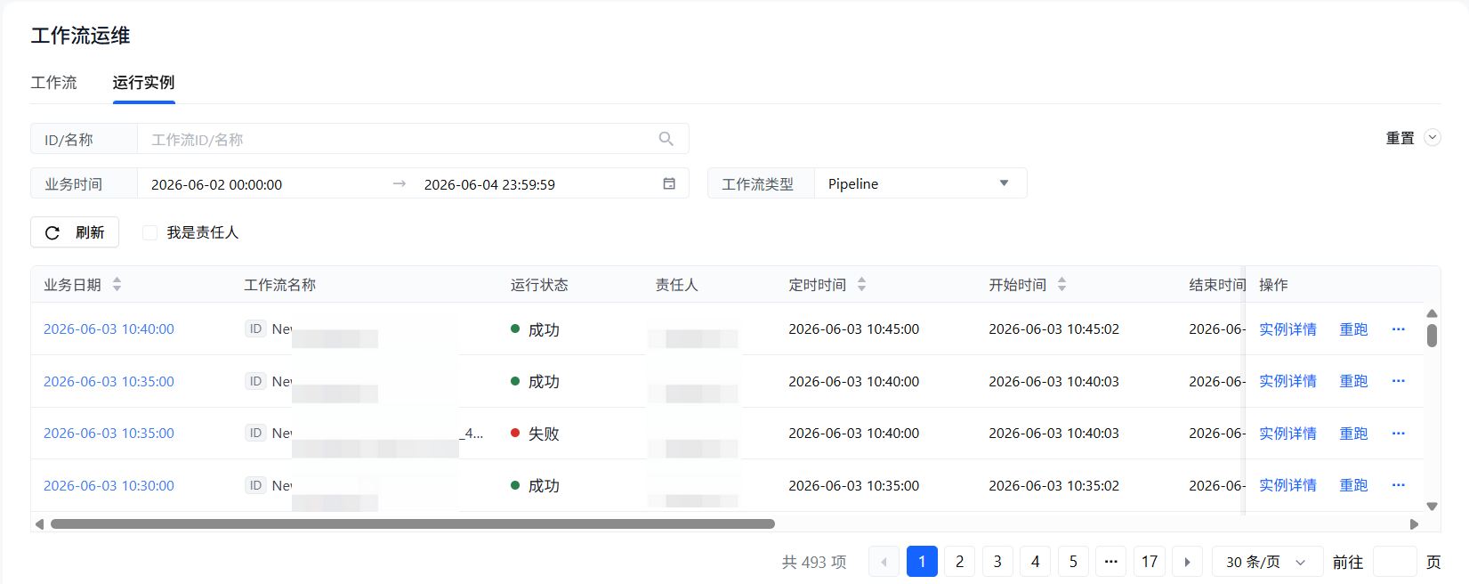This screenshot has height=584, width=1469.
Task: Click 2026-06-03 10:35:02 start time cell
Action: 1053,485
